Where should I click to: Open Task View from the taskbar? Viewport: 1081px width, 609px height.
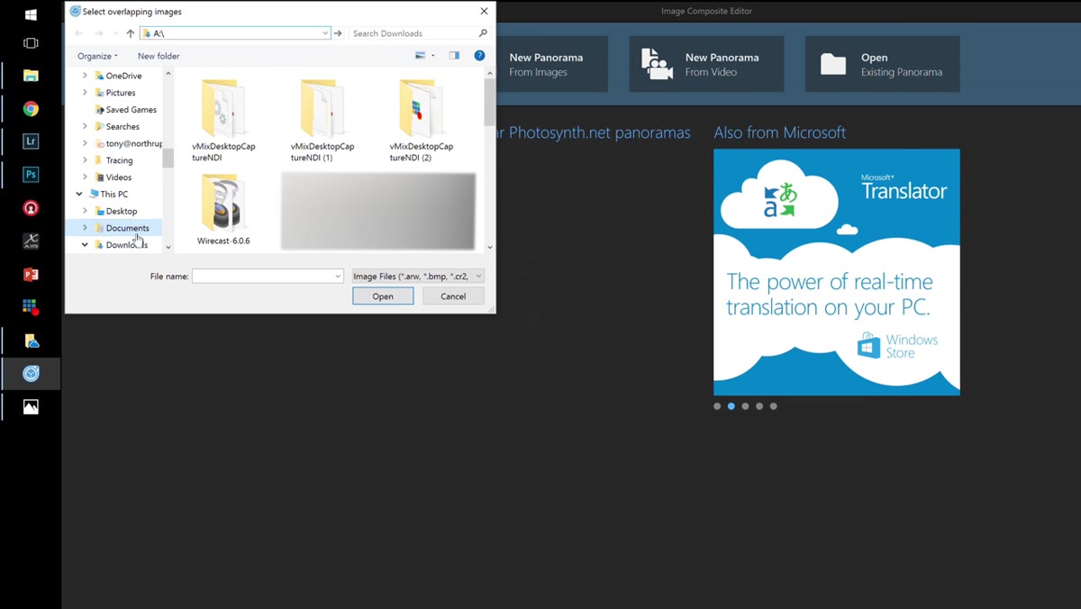tap(31, 43)
